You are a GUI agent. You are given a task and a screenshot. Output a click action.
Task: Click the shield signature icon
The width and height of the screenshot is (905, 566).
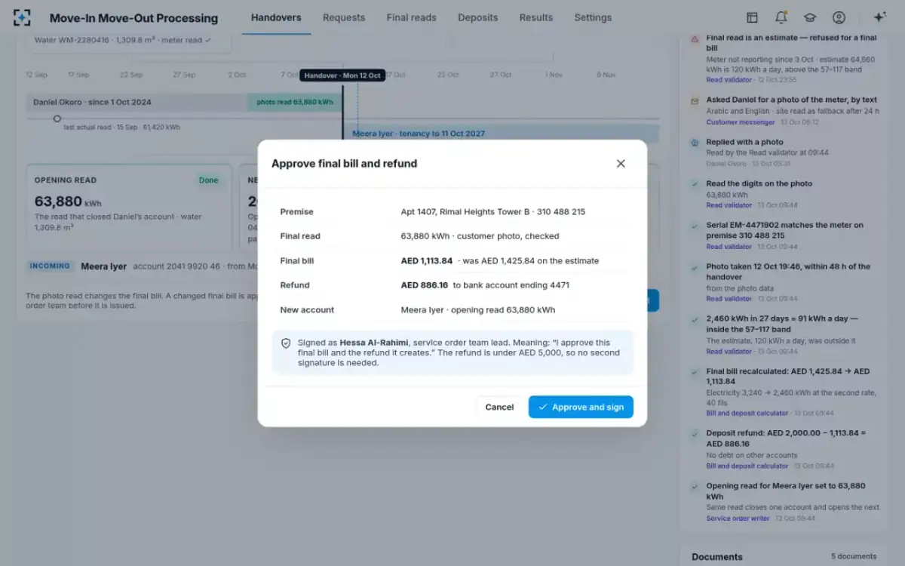(286, 343)
